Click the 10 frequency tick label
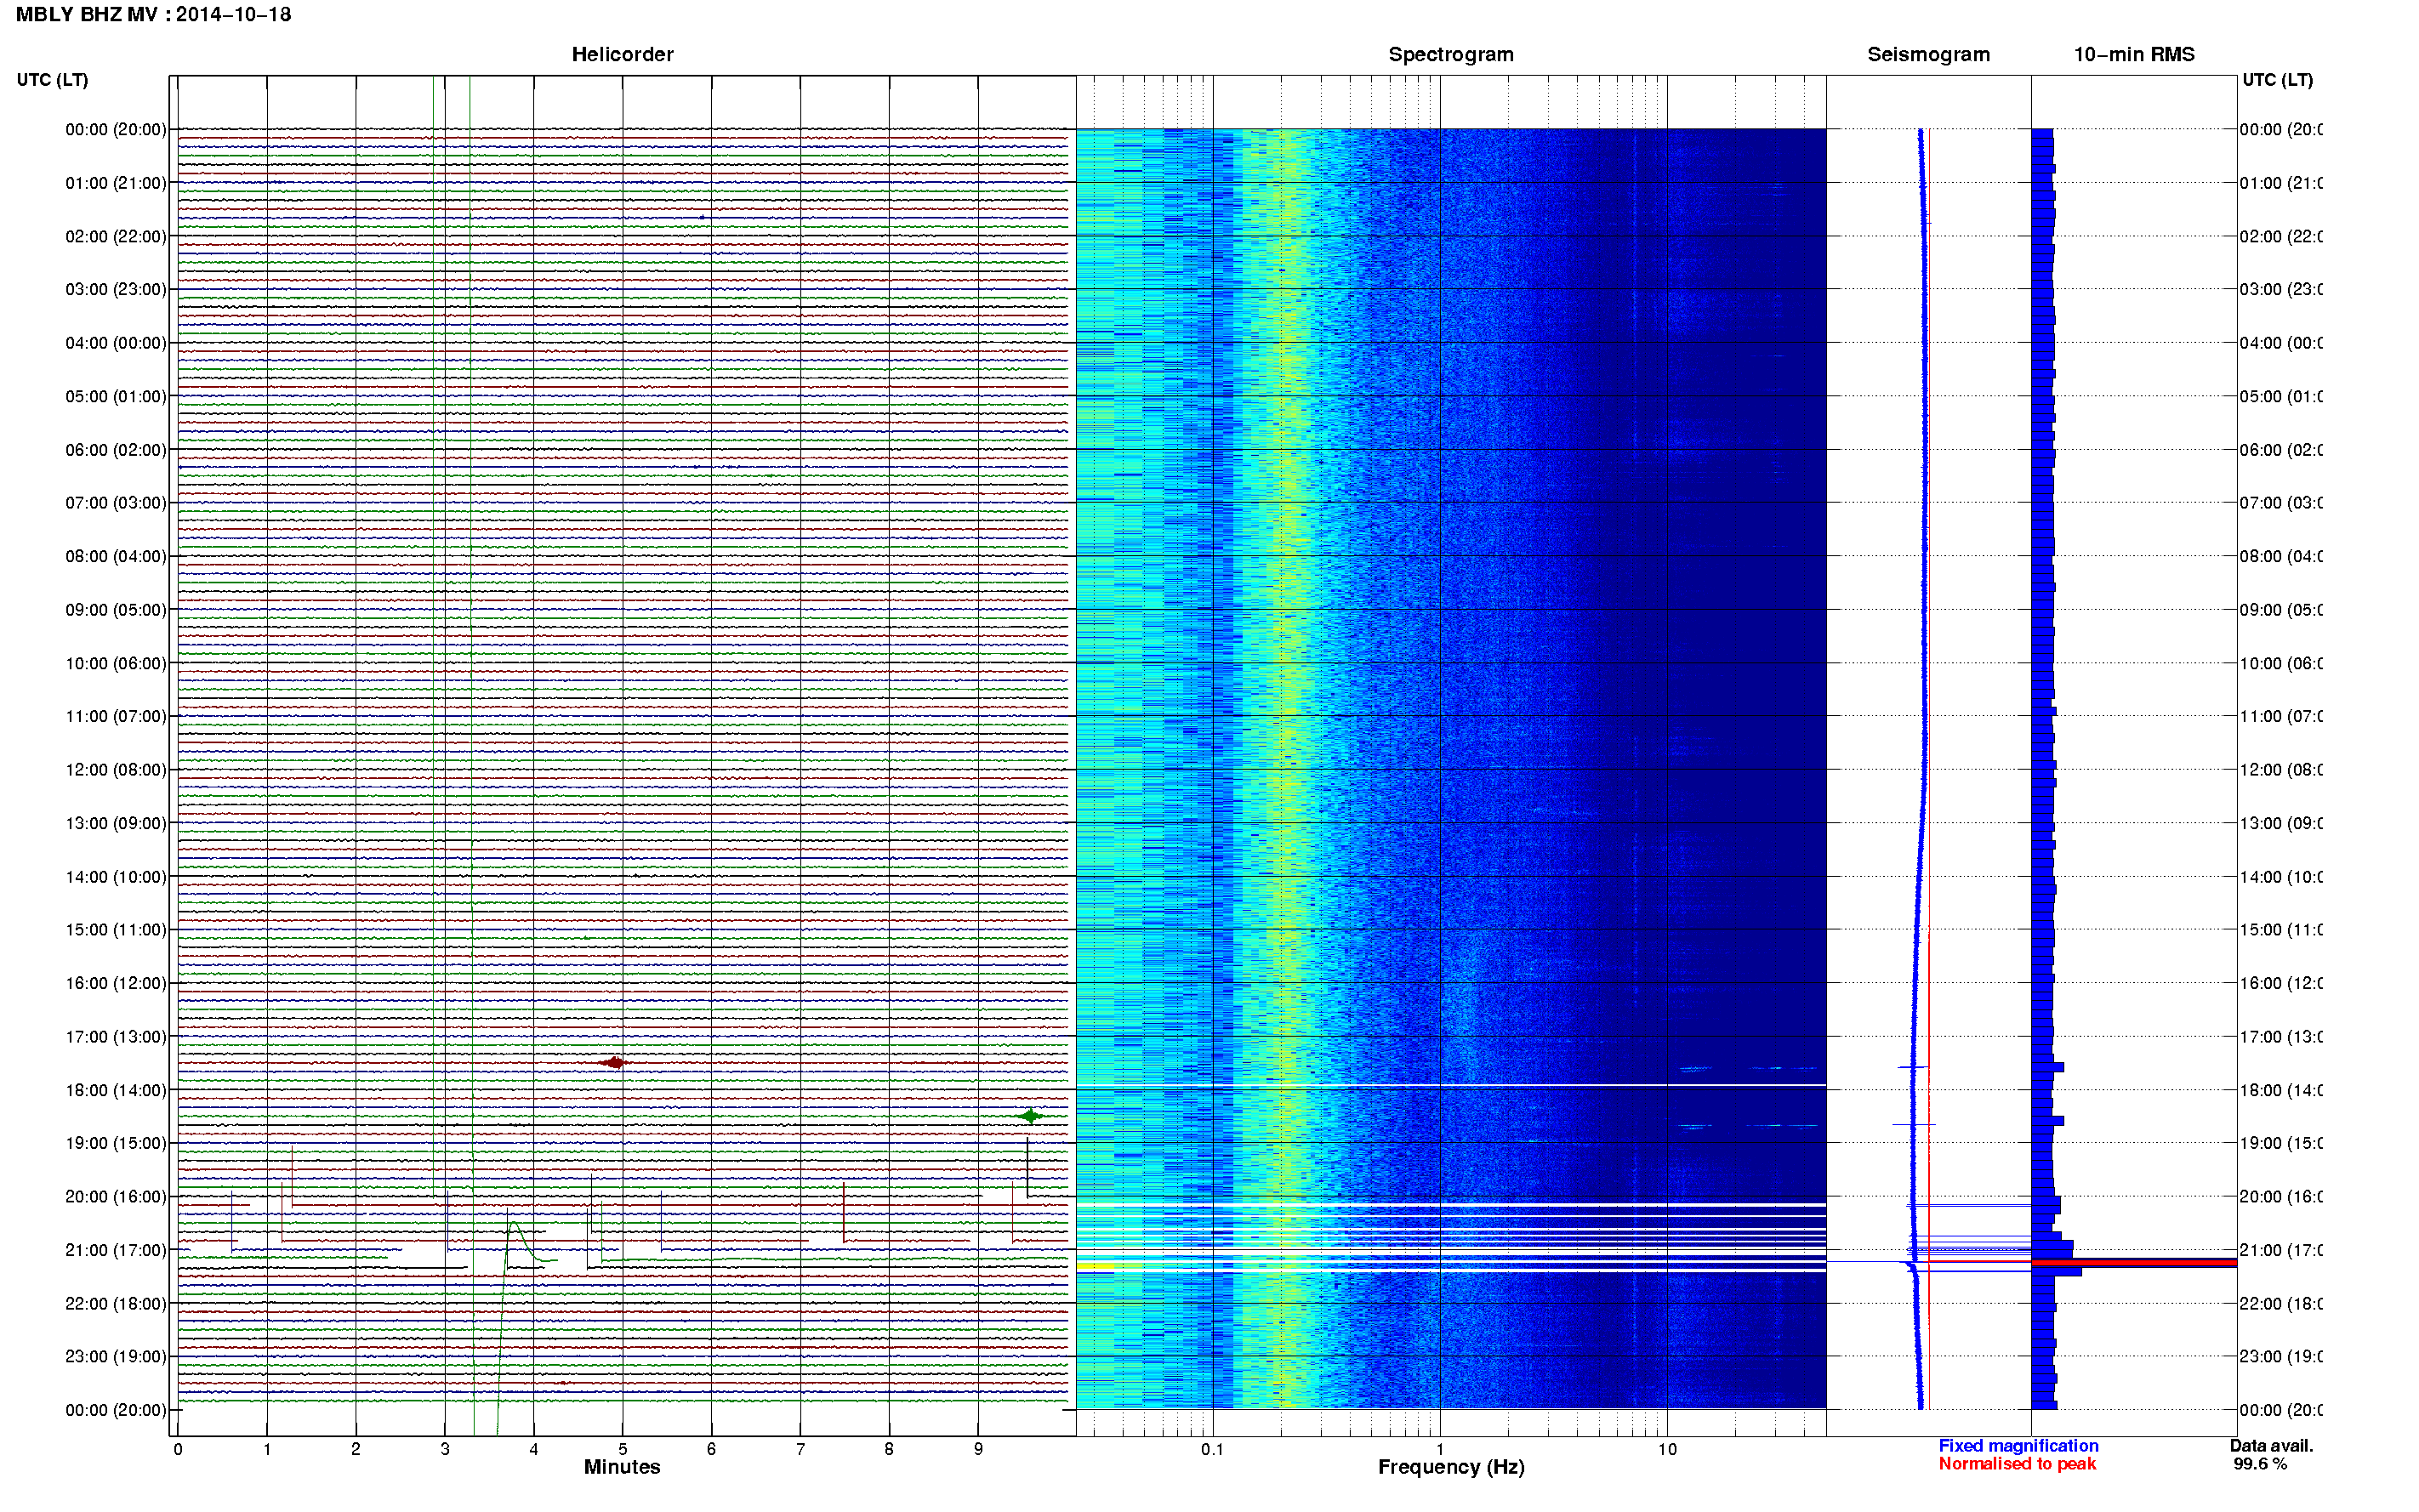 coord(1667,1449)
